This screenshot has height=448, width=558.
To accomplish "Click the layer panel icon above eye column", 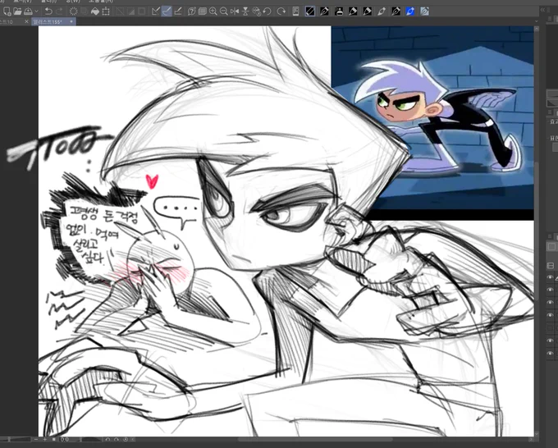I will pyautogui.click(x=550, y=266).
